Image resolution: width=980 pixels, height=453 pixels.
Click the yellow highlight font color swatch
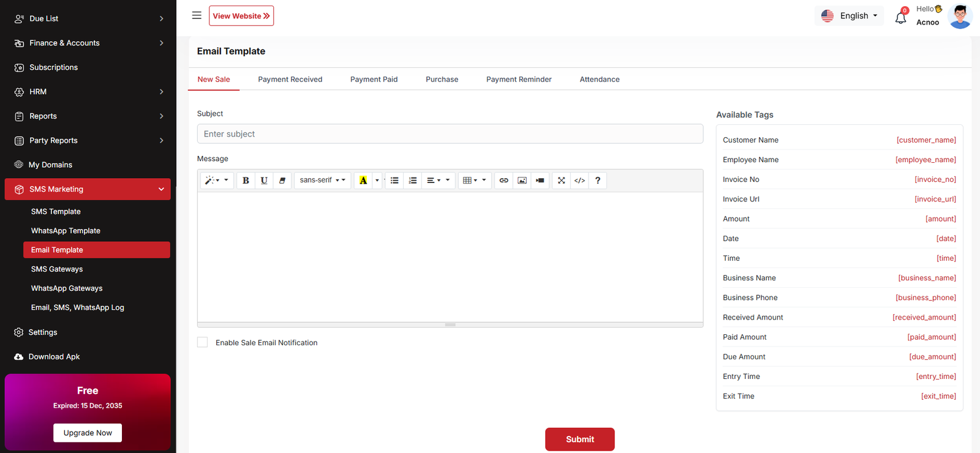coord(363,181)
